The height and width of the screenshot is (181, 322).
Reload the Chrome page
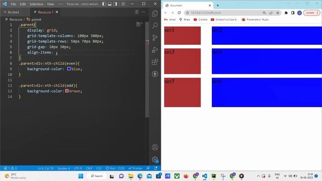click(x=179, y=13)
